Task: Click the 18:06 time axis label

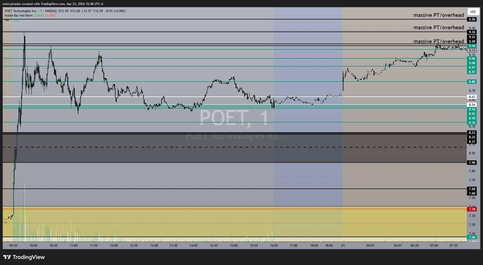Action: tap(314, 246)
